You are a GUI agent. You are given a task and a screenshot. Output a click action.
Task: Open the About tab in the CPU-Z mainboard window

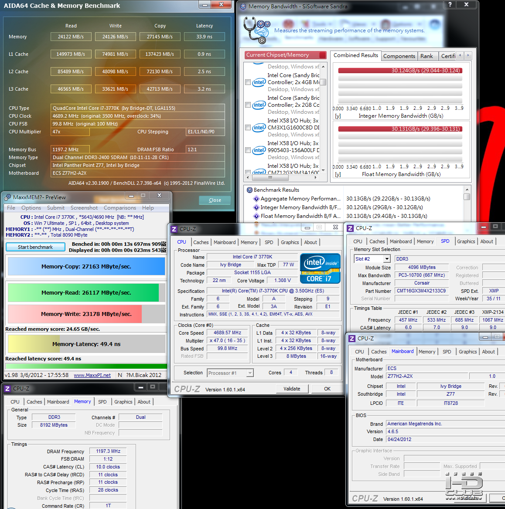pyautogui.click(x=488, y=352)
